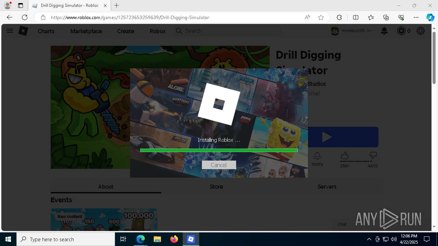View site information lock icon

43,17
